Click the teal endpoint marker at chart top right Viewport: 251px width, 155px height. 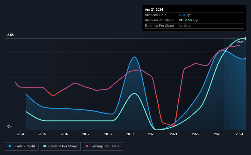click(245, 38)
